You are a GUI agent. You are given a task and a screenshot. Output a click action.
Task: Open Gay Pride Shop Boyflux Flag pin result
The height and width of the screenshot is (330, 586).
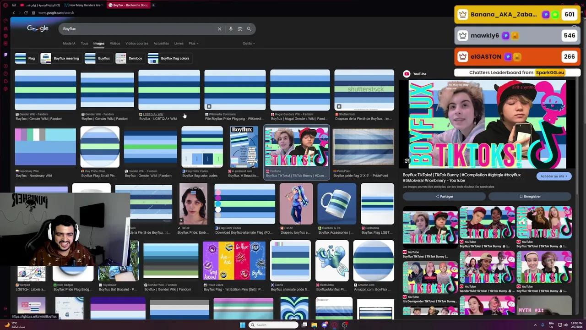(x=100, y=147)
